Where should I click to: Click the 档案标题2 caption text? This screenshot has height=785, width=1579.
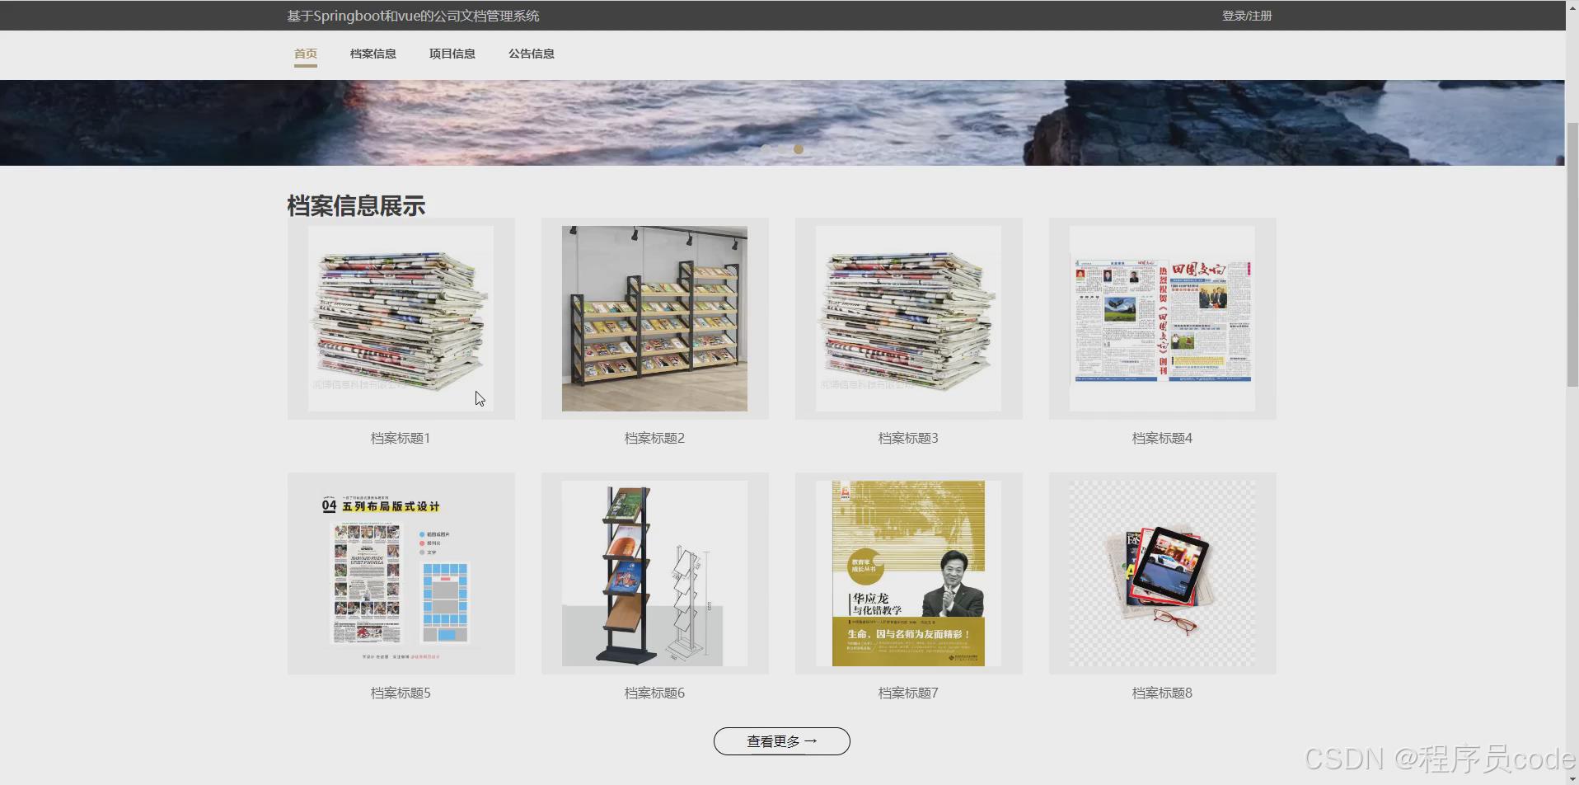point(654,438)
